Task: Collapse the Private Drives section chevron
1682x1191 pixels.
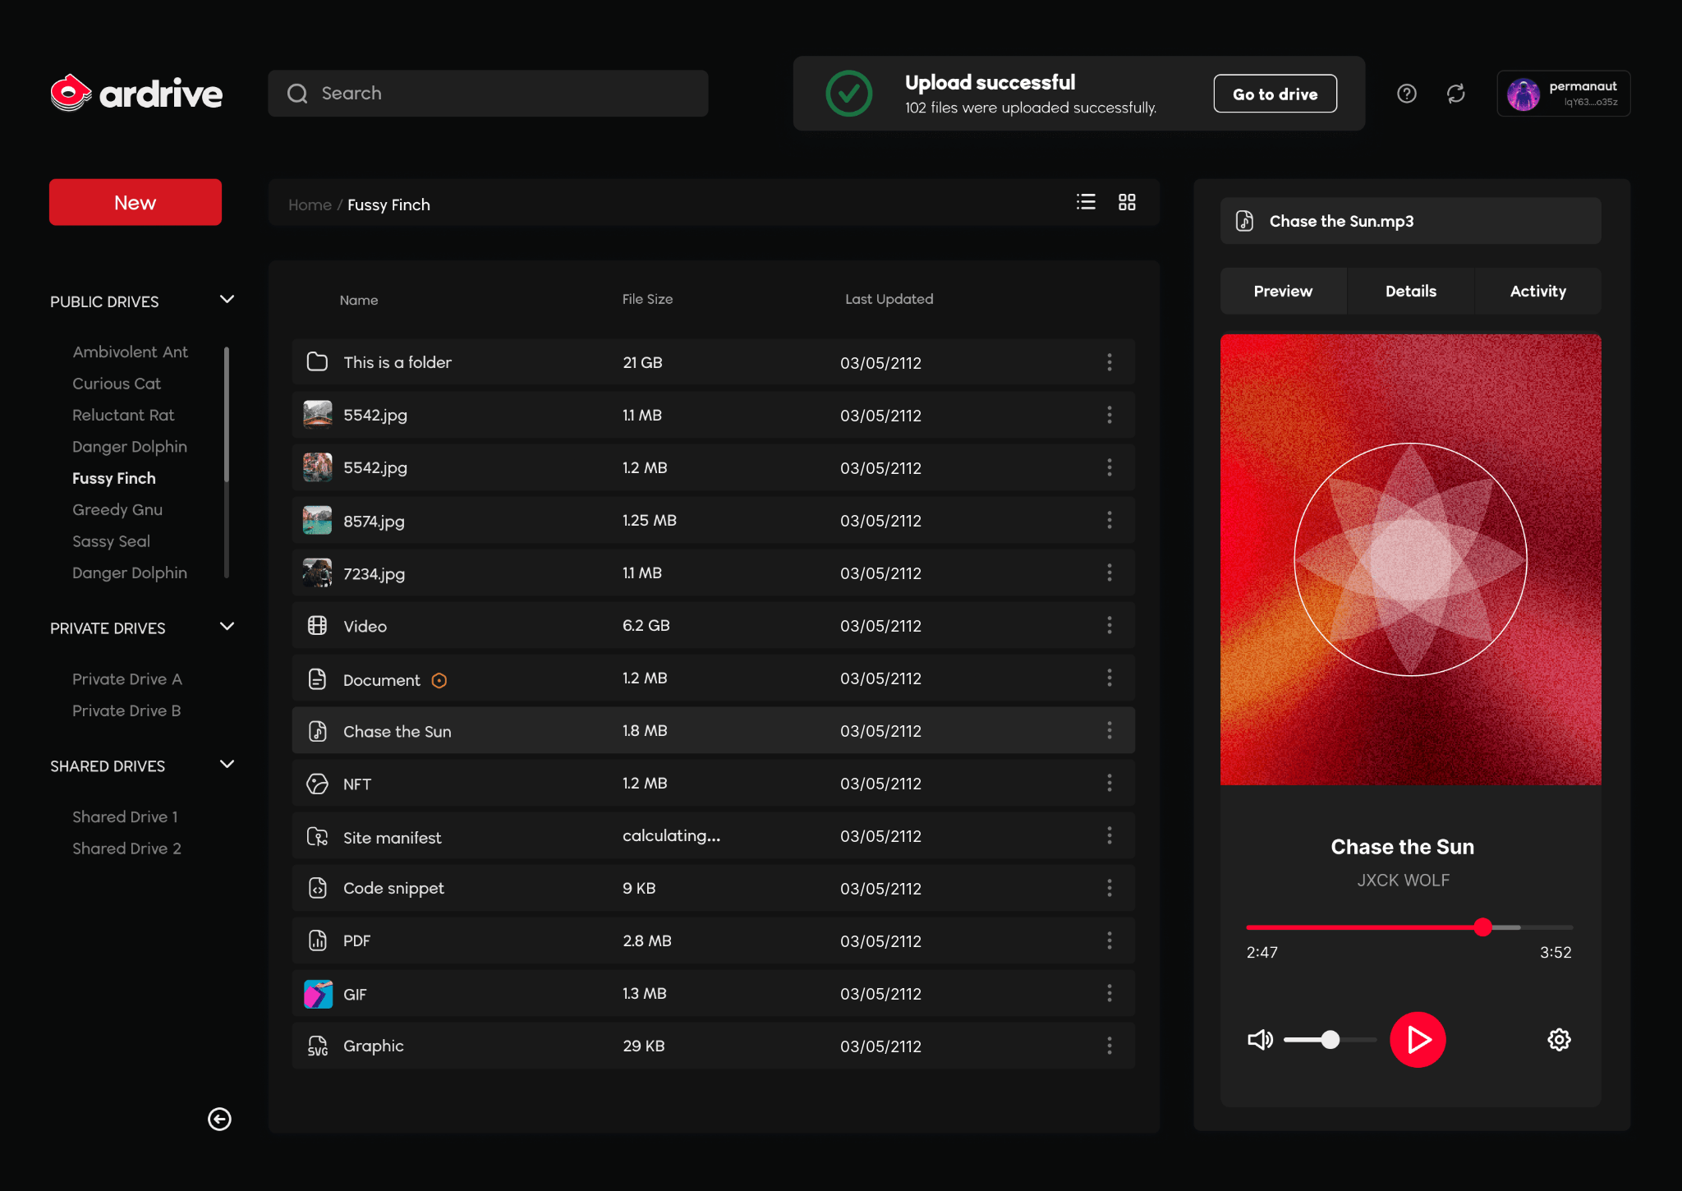Action: pyautogui.click(x=227, y=627)
